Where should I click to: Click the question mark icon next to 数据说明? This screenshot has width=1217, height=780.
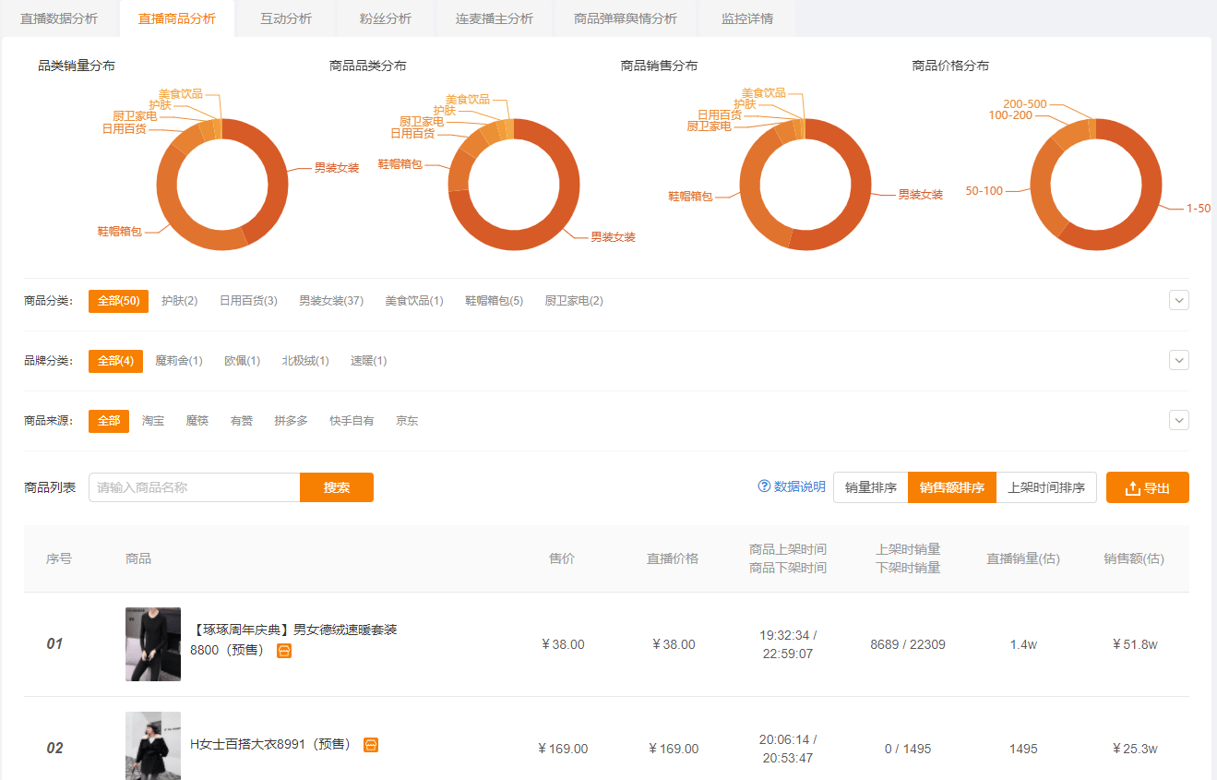click(764, 486)
